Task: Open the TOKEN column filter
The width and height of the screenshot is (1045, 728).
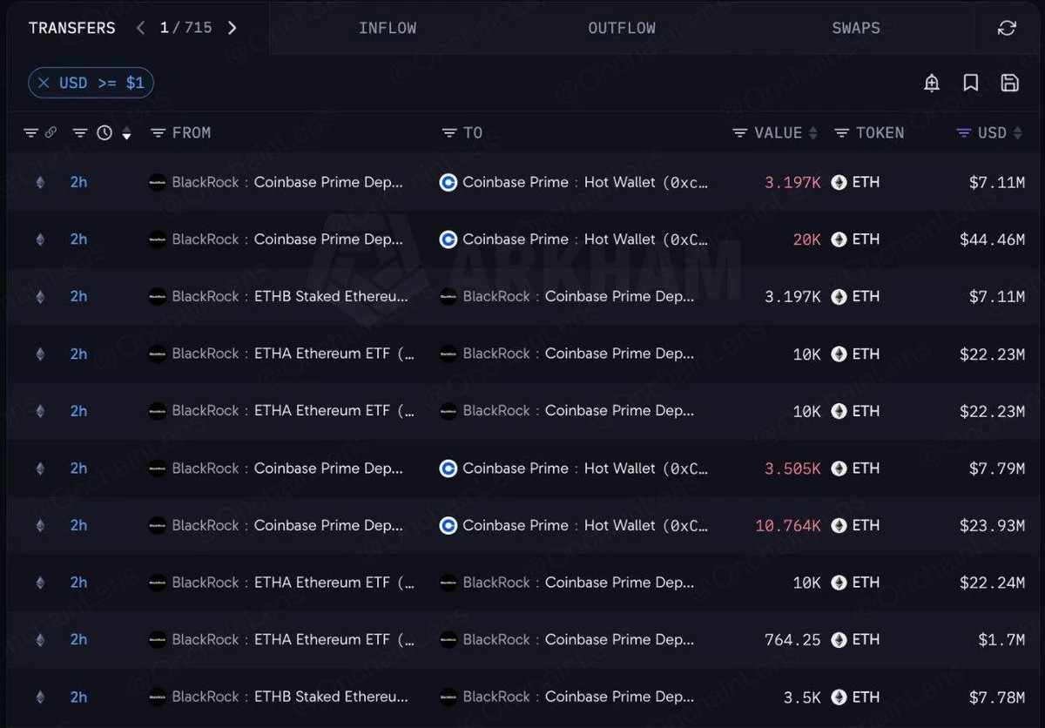Action: coord(842,133)
